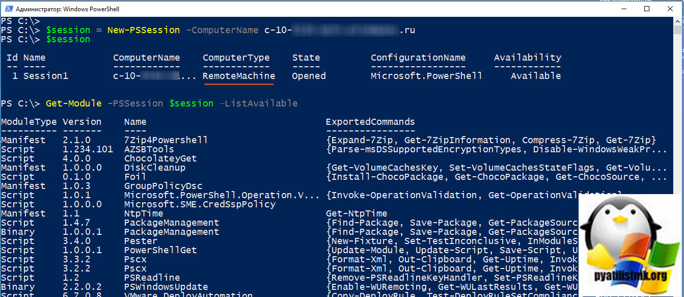Open the PowerShell system menu icon

coord(8,9)
